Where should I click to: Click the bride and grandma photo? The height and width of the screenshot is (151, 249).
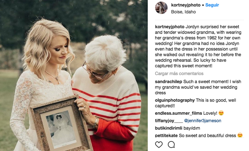[x=74, y=75]
